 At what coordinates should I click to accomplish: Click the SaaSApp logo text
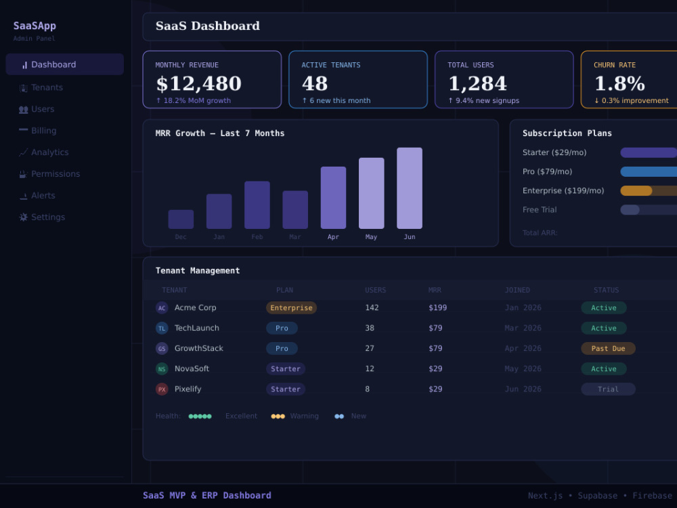click(35, 26)
